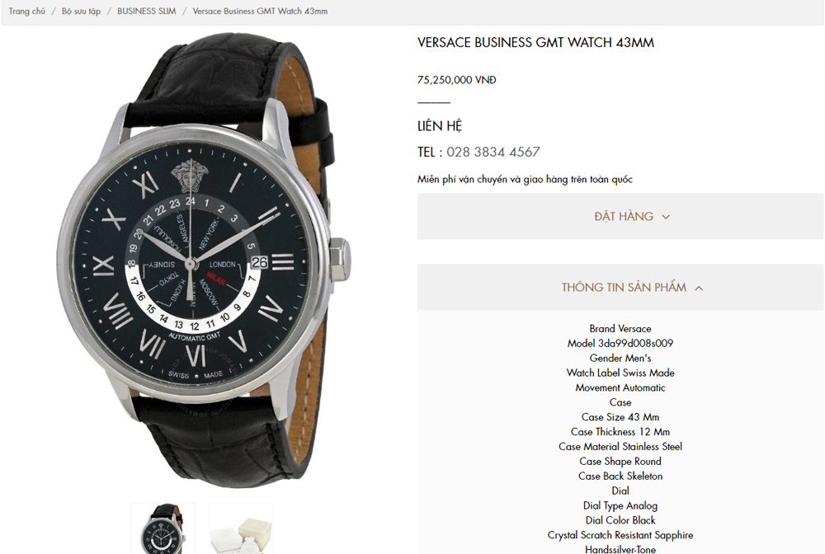Click the Case Back Skeleton spec line
Screen dimensions: 825x554
click(x=620, y=477)
